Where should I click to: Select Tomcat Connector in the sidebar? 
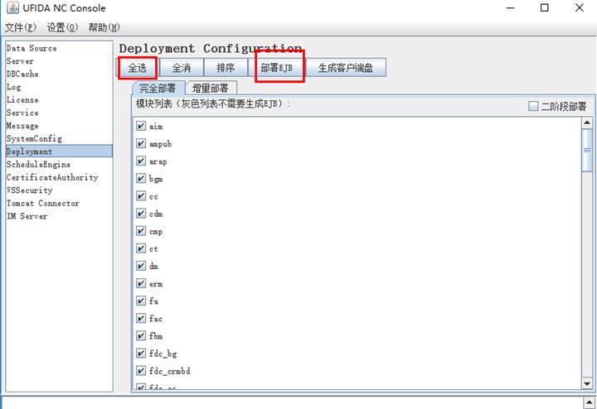[59, 204]
